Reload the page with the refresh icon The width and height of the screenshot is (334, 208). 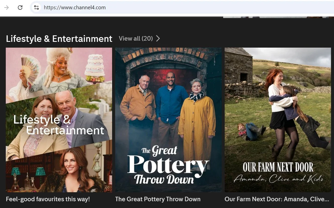20,8
